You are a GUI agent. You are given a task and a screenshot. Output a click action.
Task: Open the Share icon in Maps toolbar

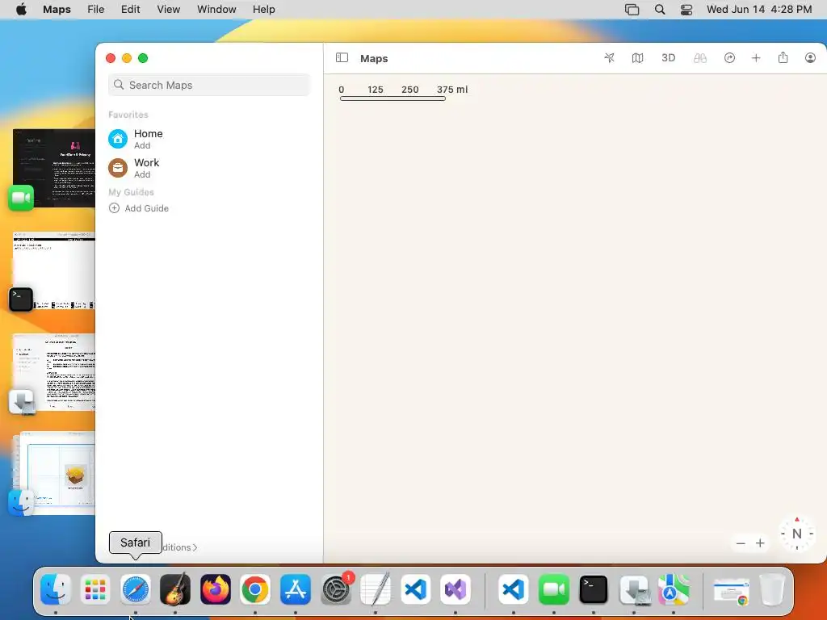tap(783, 57)
